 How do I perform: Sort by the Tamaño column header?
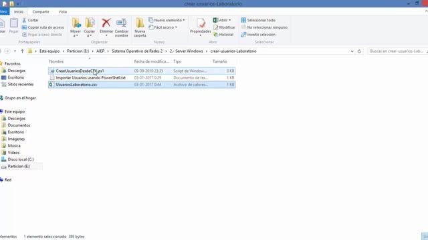pos(220,61)
